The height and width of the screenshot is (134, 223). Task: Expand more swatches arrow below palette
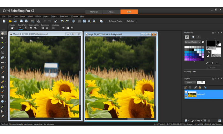194,62
